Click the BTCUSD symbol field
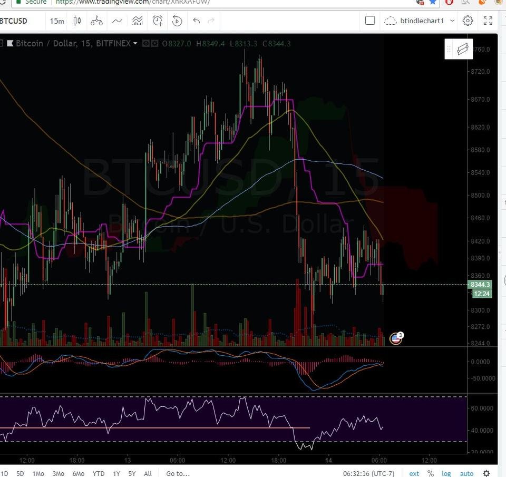 (14, 21)
